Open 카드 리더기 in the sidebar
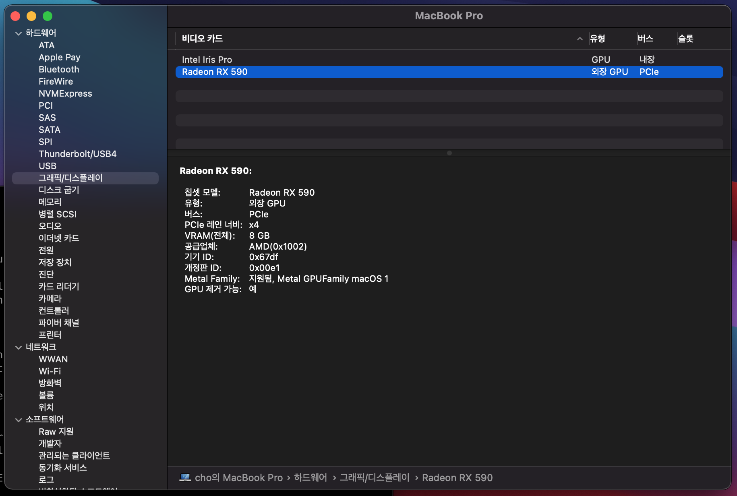The width and height of the screenshot is (737, 496). coord(59,287)
